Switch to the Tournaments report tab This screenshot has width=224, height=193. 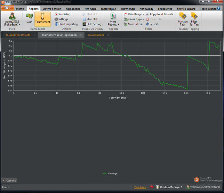tap(96, 35)
